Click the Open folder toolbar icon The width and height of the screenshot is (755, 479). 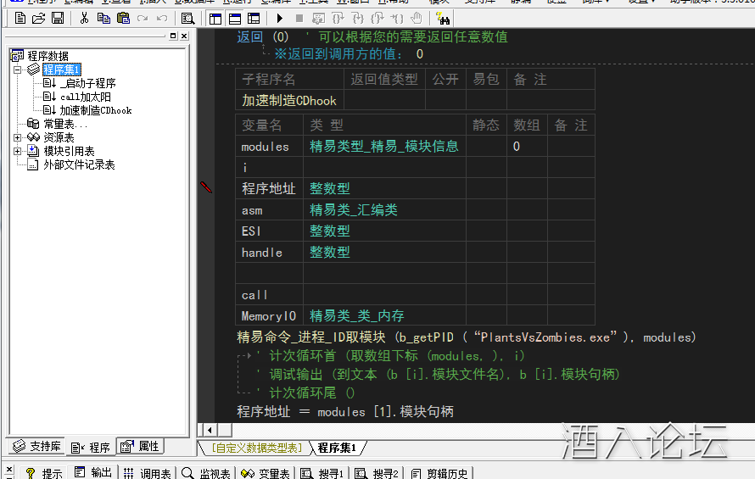pyautogui.click(x=38, y=18)
